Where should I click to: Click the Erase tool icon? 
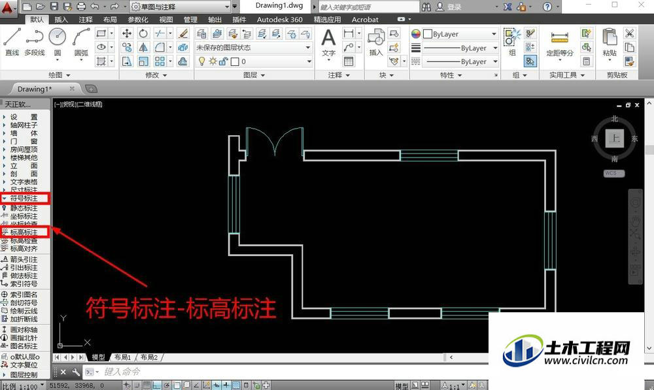pyautogui.click(x=182, y=33)
